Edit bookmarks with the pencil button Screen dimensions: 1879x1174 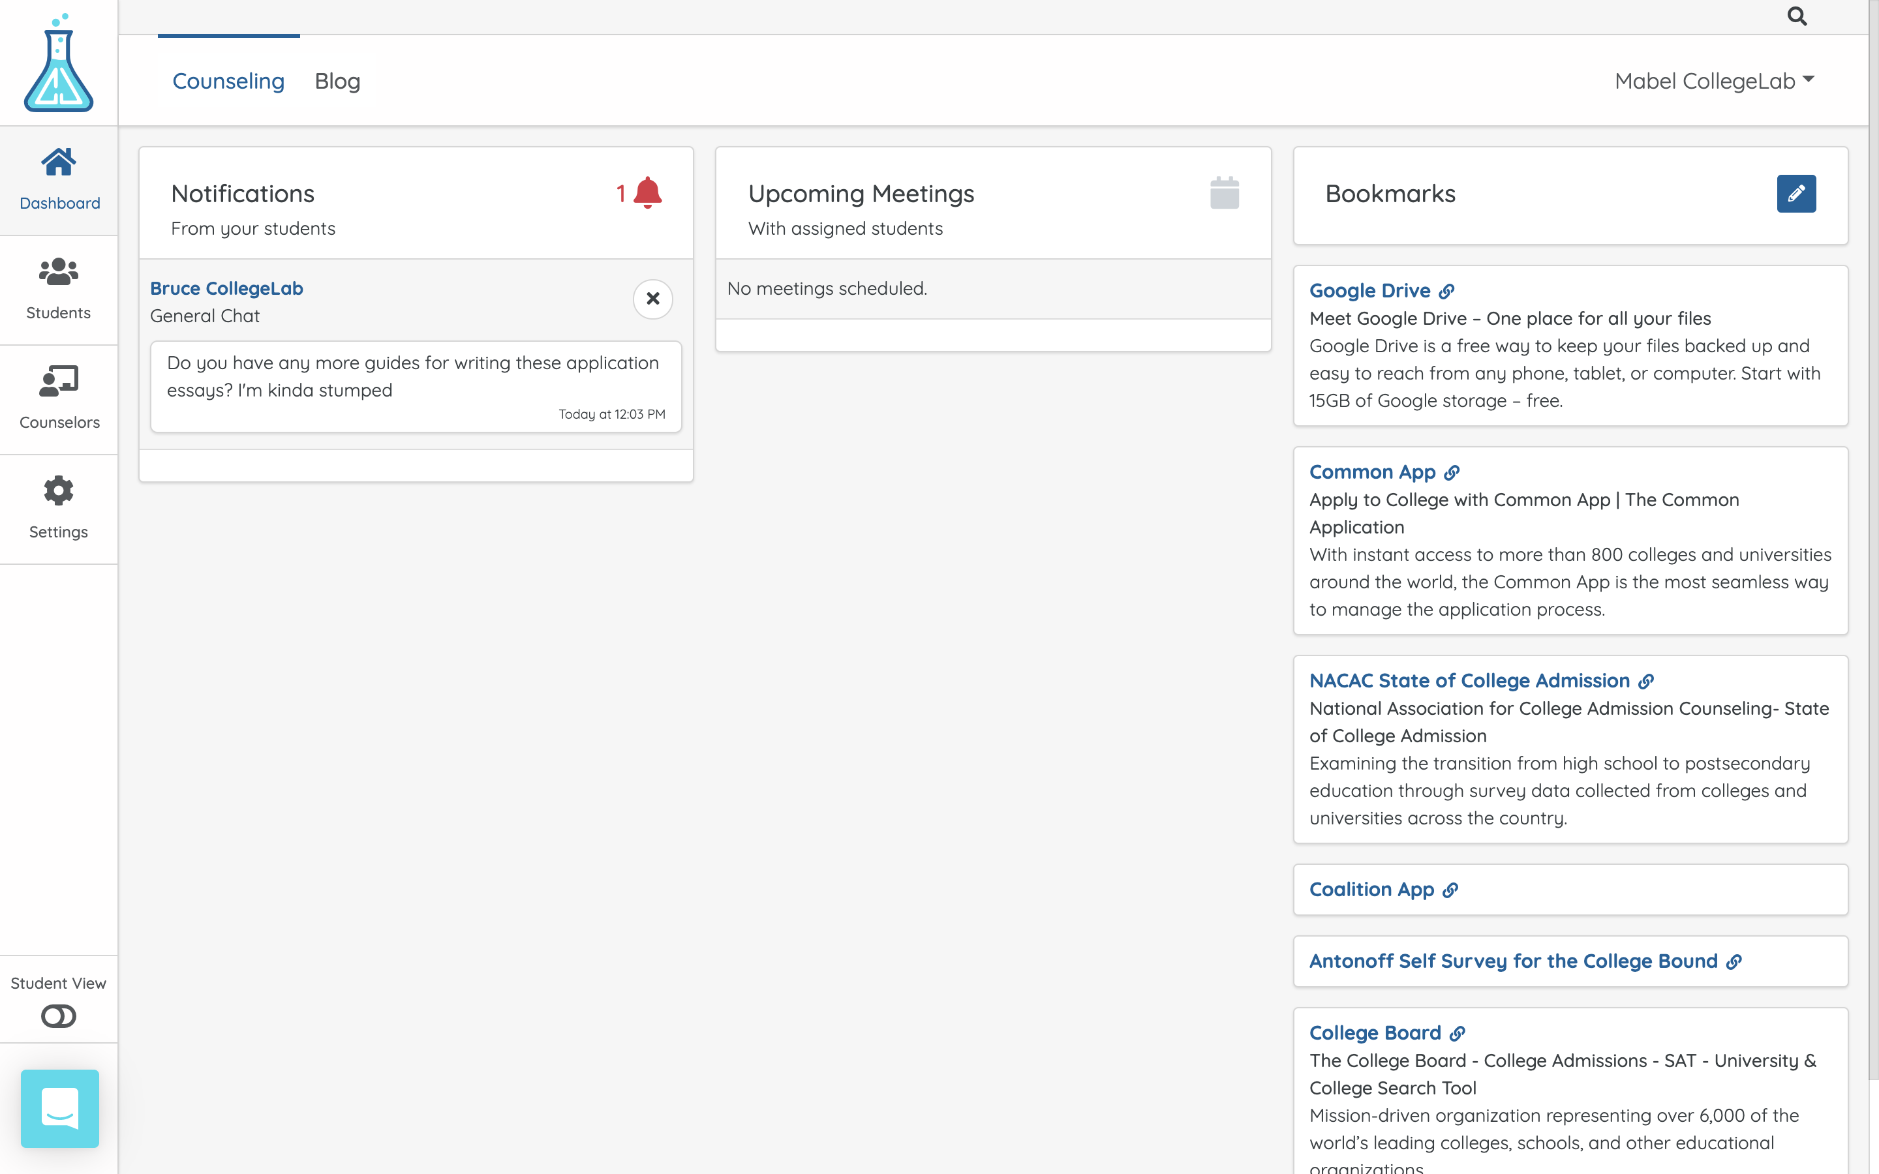(1796, 193)
